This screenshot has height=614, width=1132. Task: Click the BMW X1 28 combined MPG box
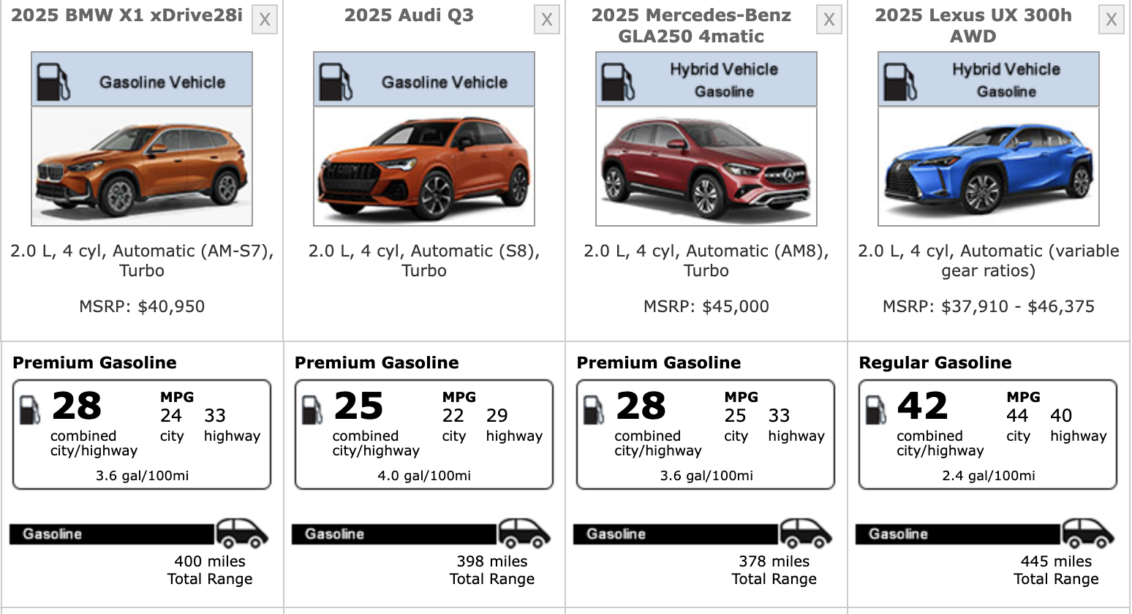click(142, 434)
